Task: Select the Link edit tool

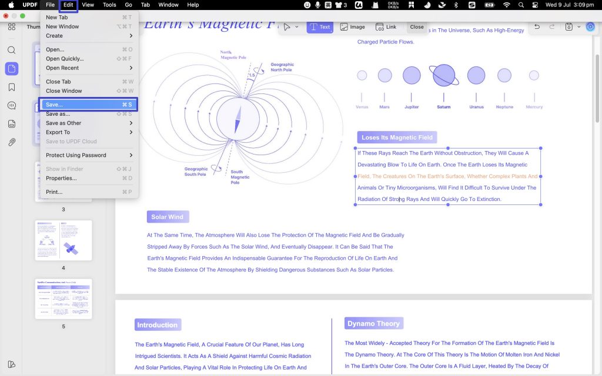Action: click(x=386, y=27)
